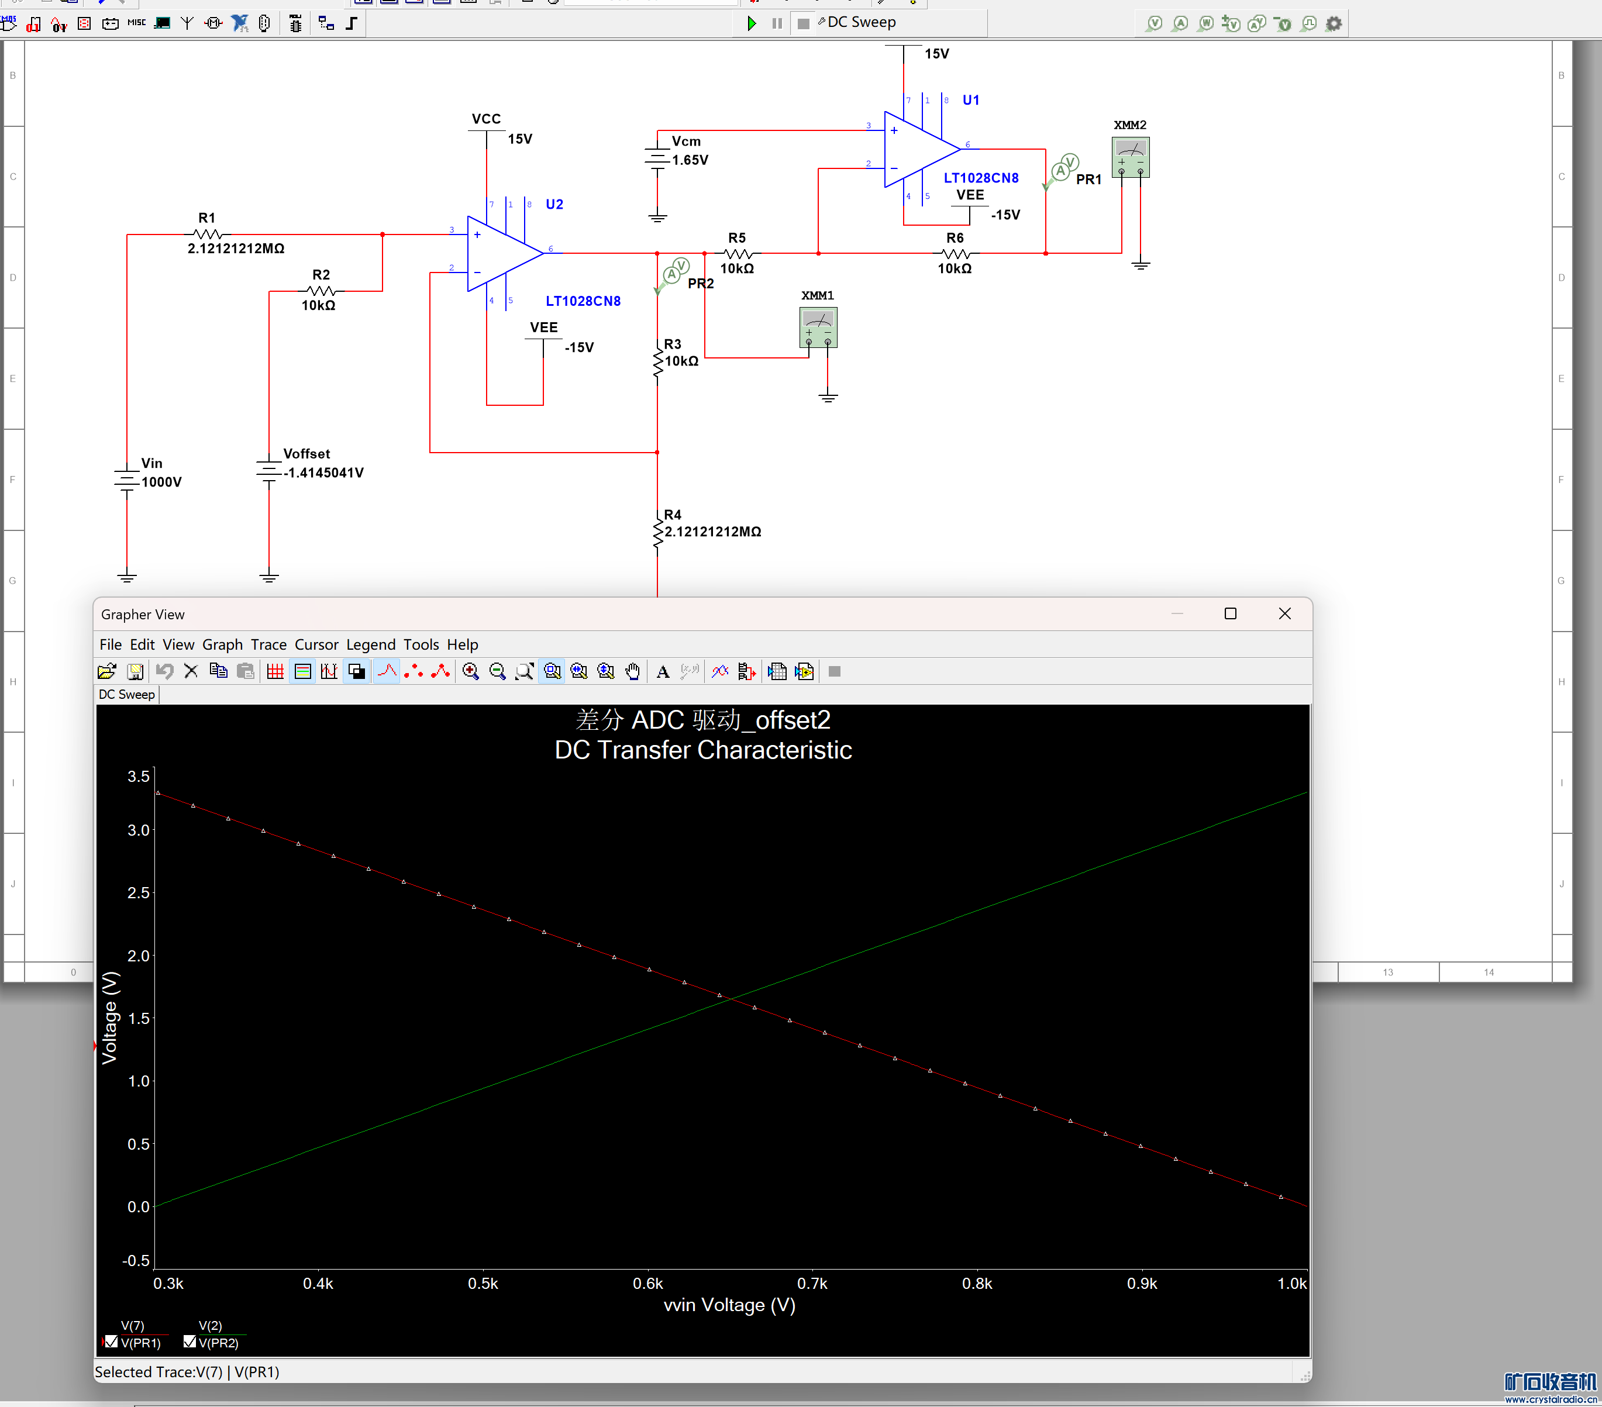The width and height of the screenshot is (1602, 1407).
Task: Click the Add Text 'A' icon
Action: pos(663,672)
